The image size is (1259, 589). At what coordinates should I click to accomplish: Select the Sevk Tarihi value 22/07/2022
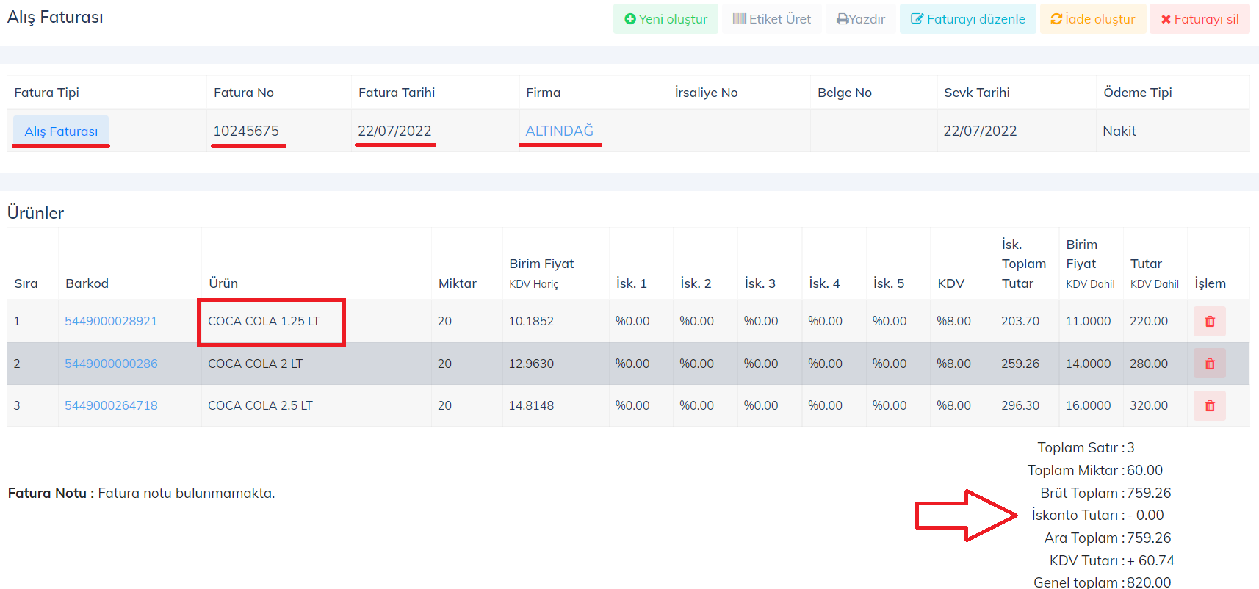pos(980,131)
